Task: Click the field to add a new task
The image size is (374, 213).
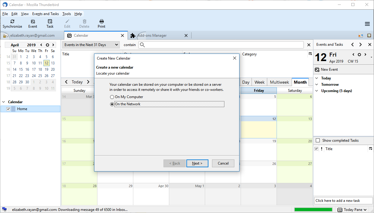Action: coord(343,200)
